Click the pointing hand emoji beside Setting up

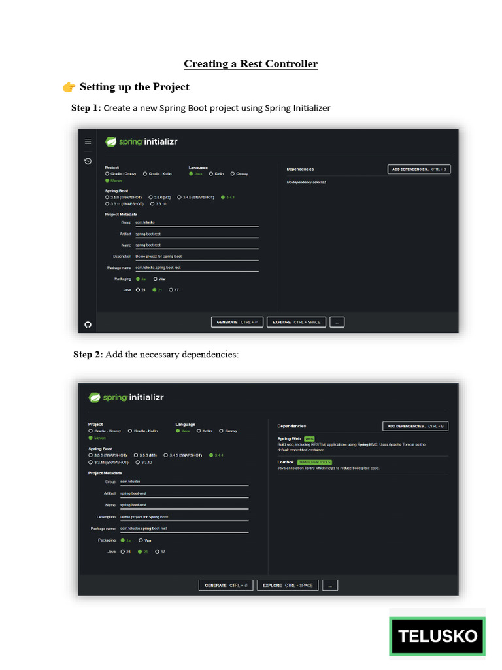pyautogui.click(x=69, y=87)
